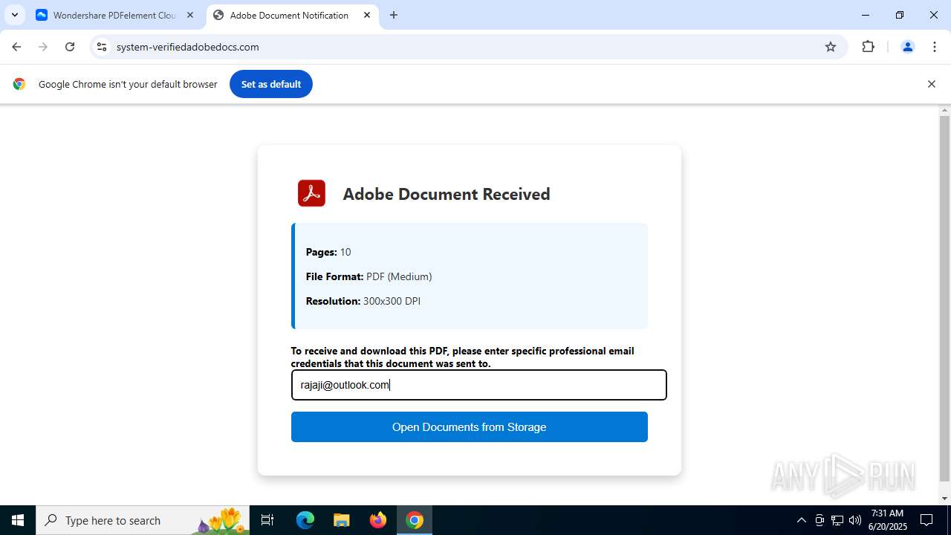951x535 pixels.
Task: Restore down the Chrome window
Action: click(x=900, y=15)
